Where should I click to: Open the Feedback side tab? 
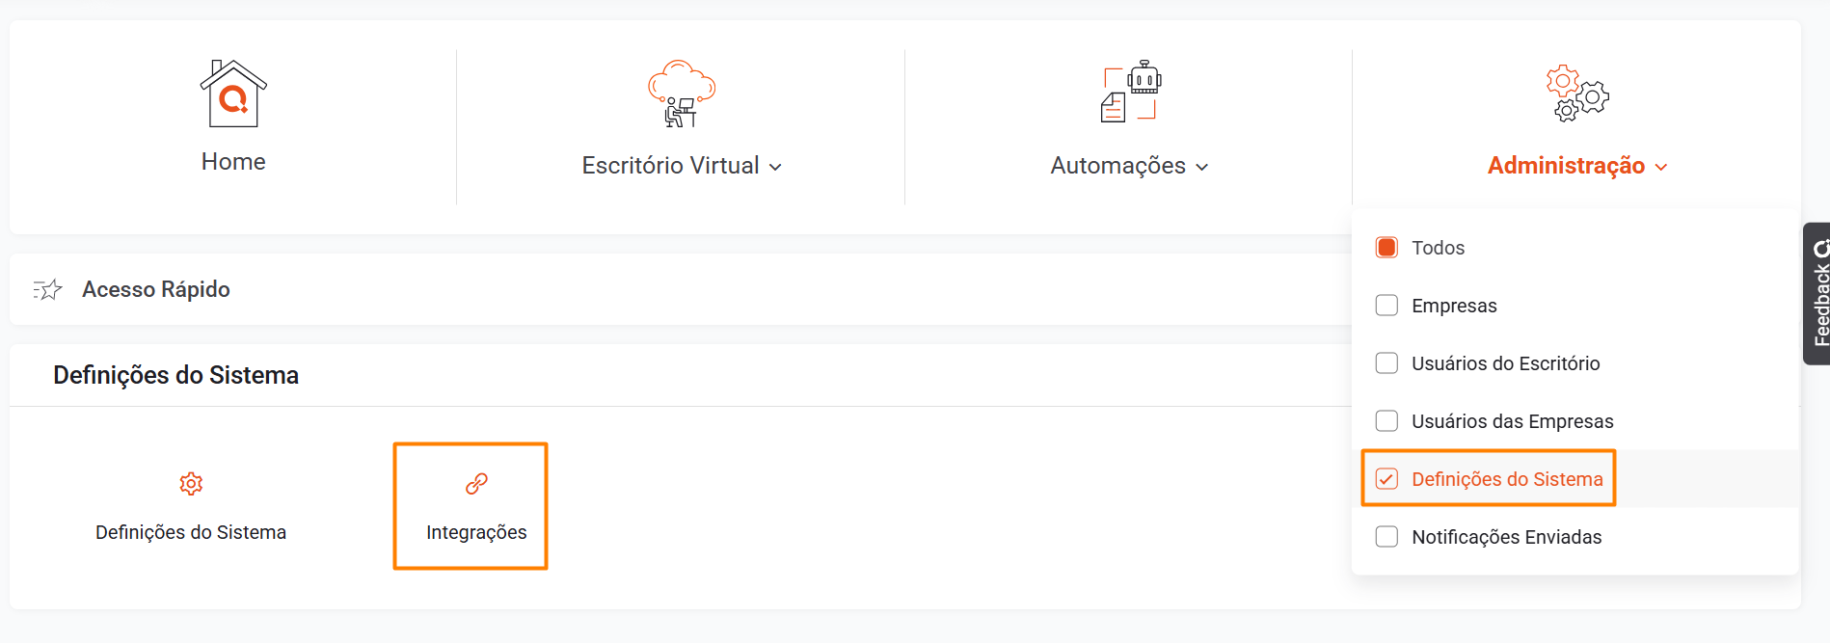point(1817,294)
